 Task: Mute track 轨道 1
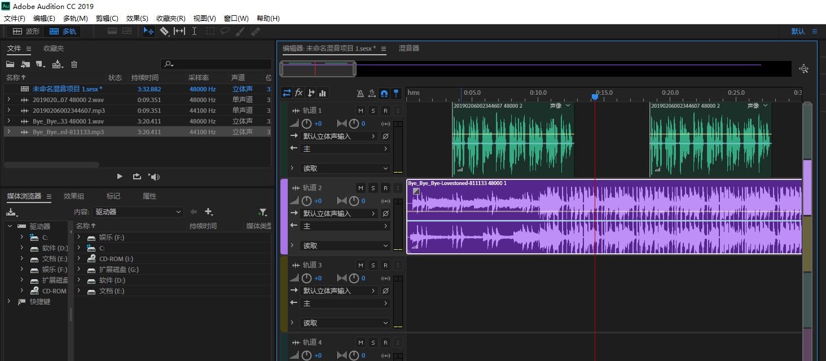pyautogui.click(x=361, y=111)
